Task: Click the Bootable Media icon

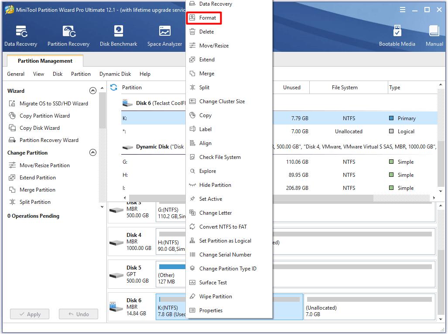Action: click(397, 36)
